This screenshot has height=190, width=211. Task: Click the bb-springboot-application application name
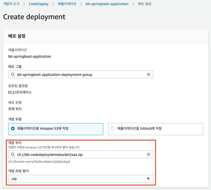pyautogui.click(x=30, y=56)
